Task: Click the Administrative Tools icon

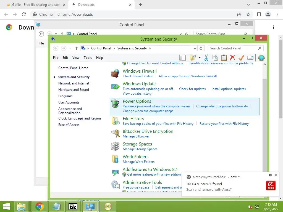Action: (x=115, y=185)
